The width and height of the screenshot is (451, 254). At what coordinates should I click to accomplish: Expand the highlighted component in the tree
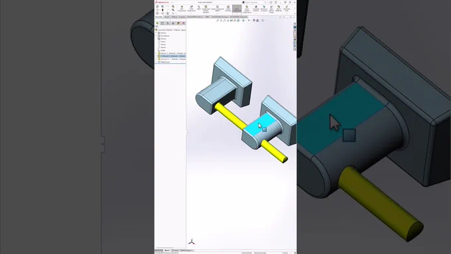pyautogui.click(x=156, y=56)
